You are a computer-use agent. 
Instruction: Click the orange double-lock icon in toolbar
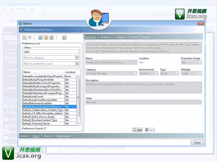tap(51, 37)
